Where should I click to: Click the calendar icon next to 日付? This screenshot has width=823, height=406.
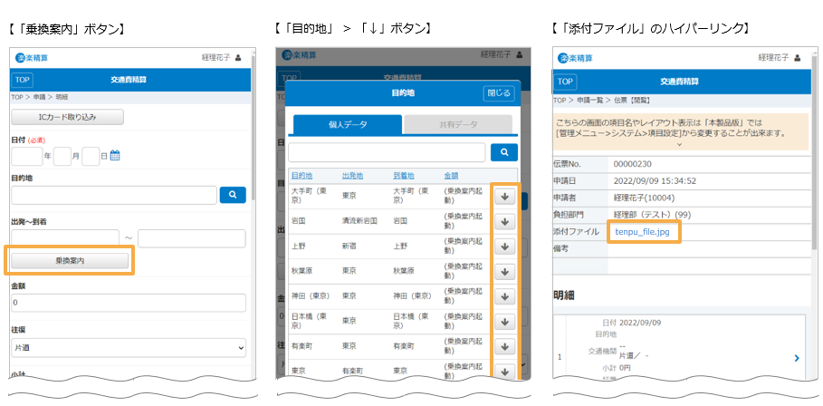pos(115,156)
